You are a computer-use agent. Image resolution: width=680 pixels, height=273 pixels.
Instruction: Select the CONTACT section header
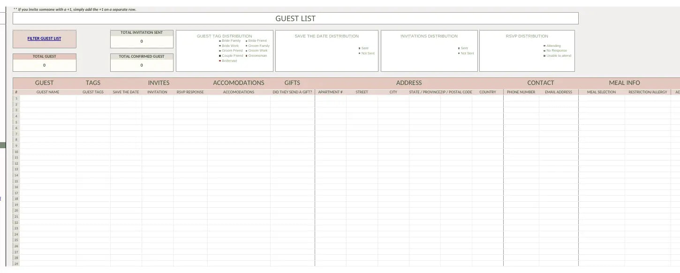541,83
